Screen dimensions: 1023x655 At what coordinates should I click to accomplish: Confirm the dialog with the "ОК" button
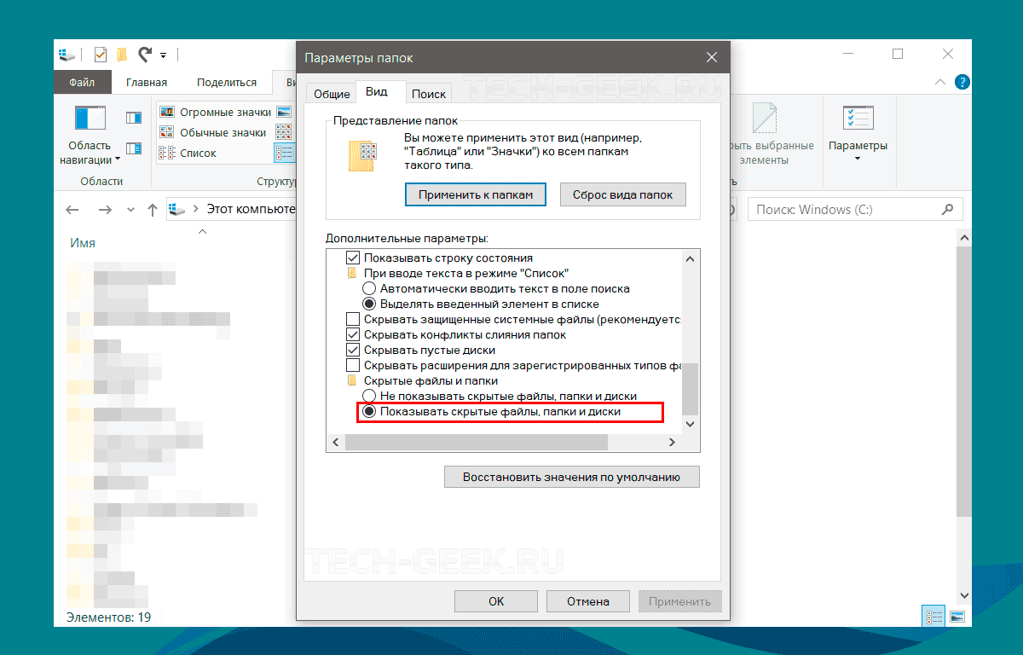pos(496,601)
